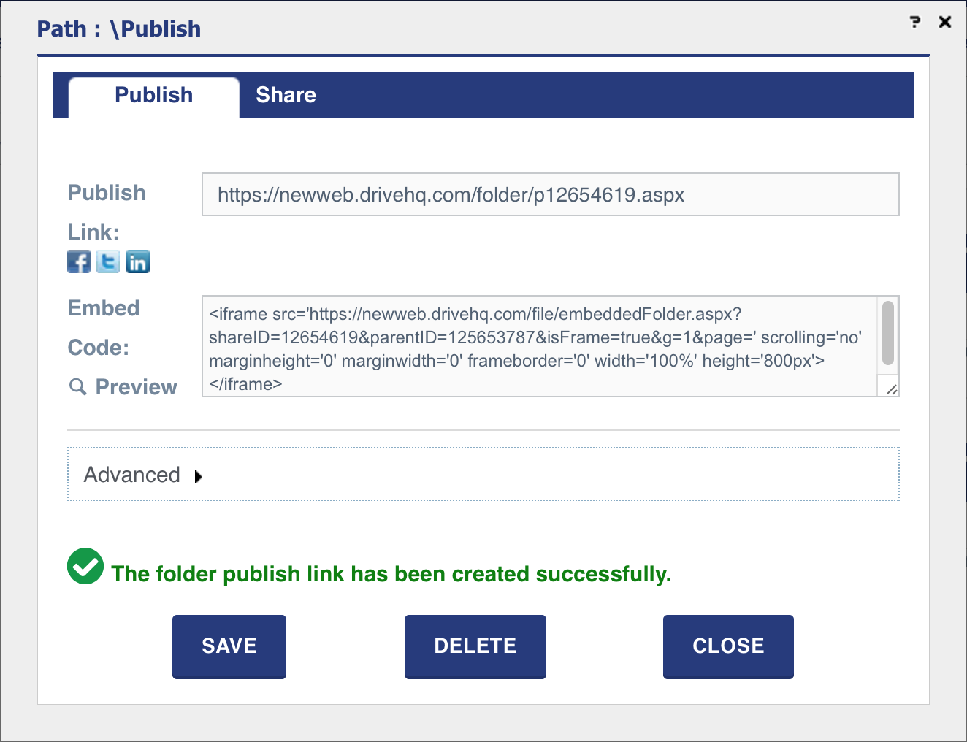This screenshot has width=967, height=742.
Task: Share the publish link on LinkedIn
Action: point(138,261)
